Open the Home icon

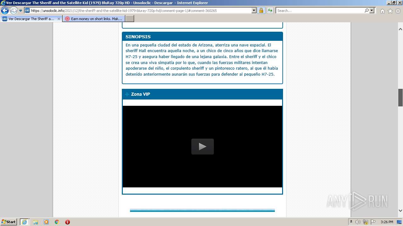(x=382, y=11)
